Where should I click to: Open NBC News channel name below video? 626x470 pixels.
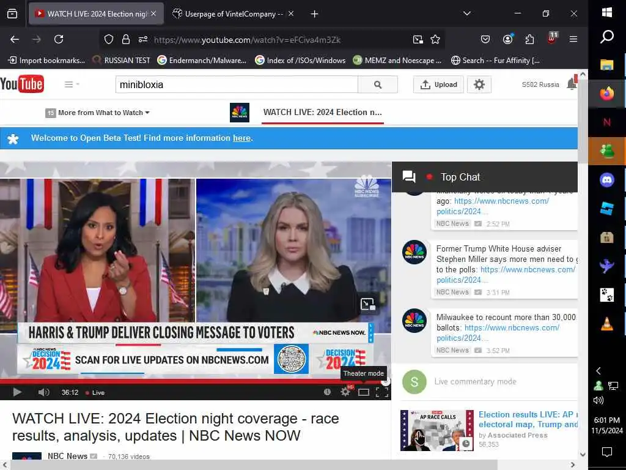(67, 456)
